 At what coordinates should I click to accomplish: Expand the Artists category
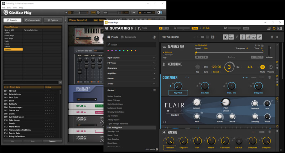tap(131, 83)
